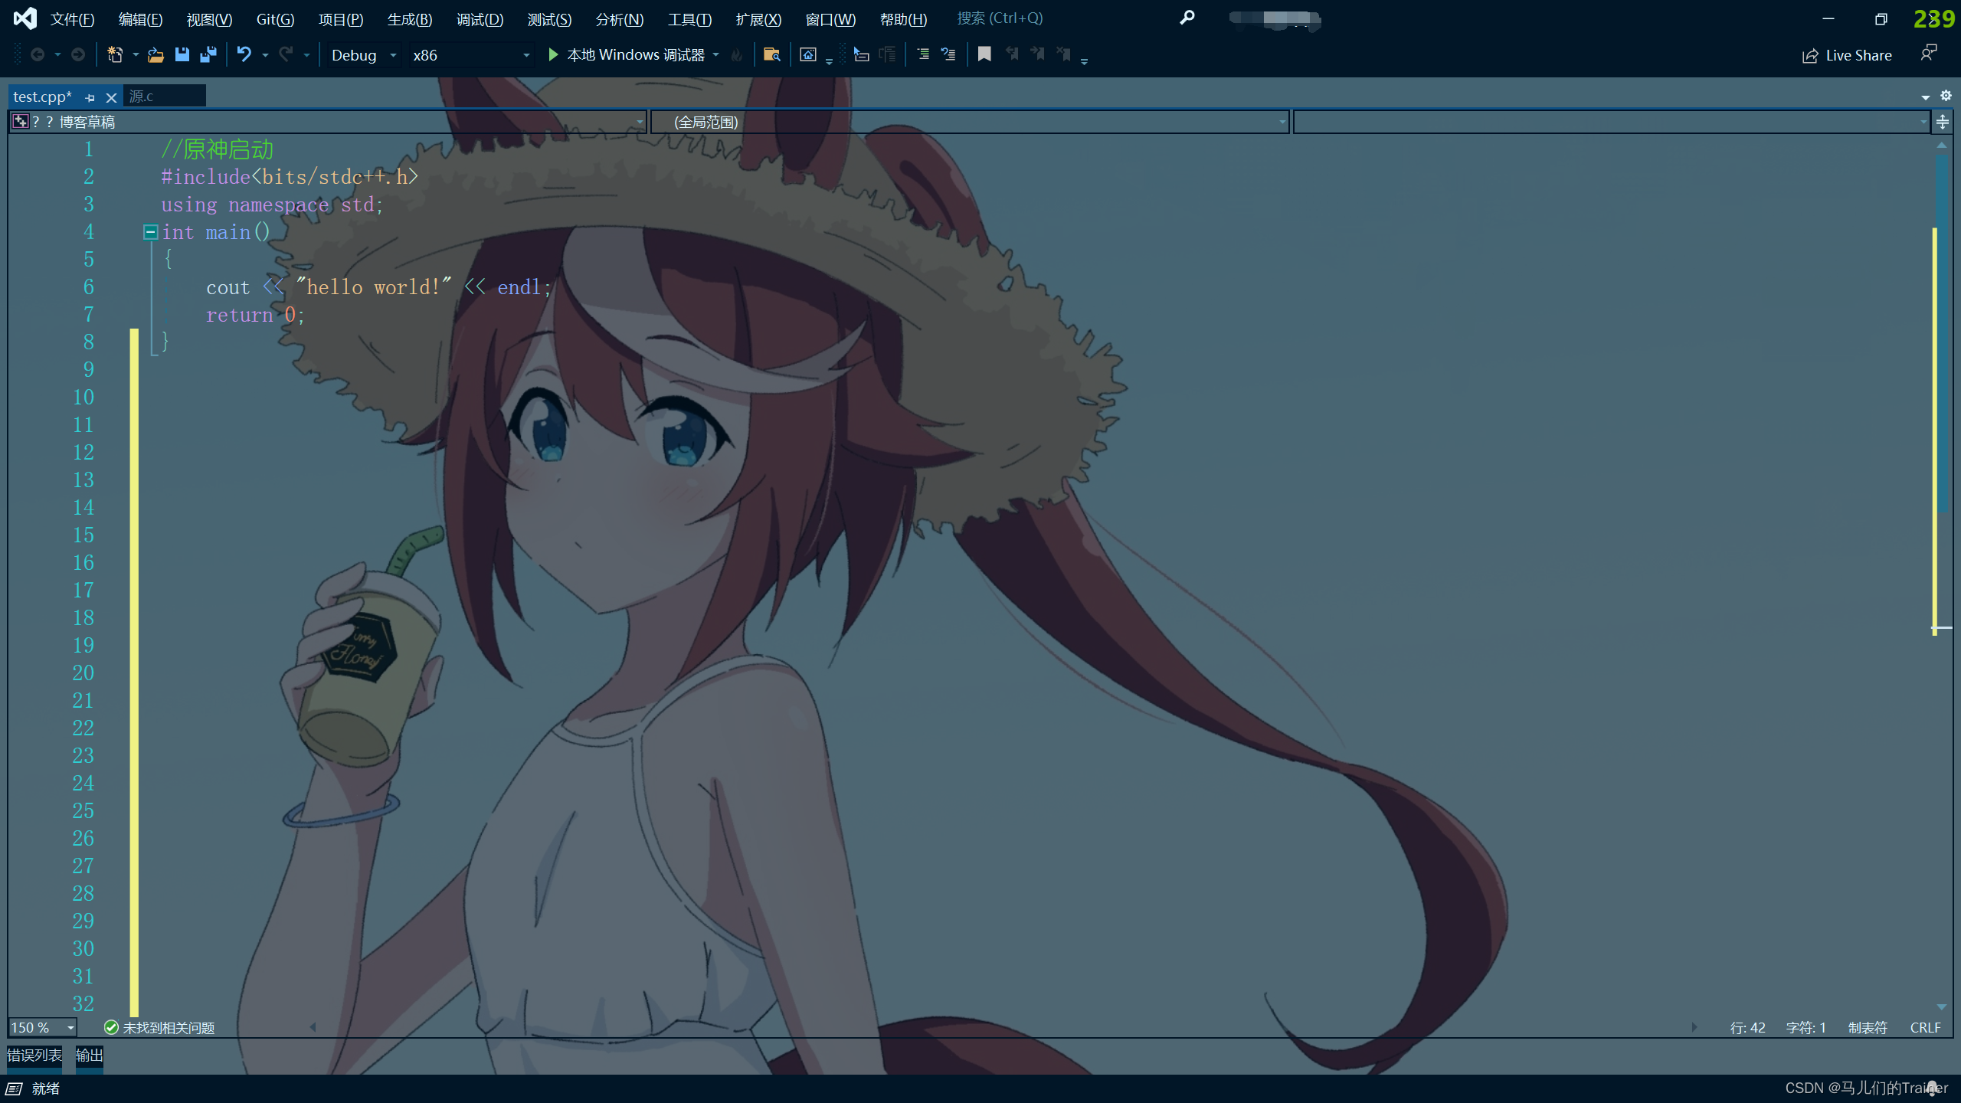Click the Save All icon

tap(208, 54)
